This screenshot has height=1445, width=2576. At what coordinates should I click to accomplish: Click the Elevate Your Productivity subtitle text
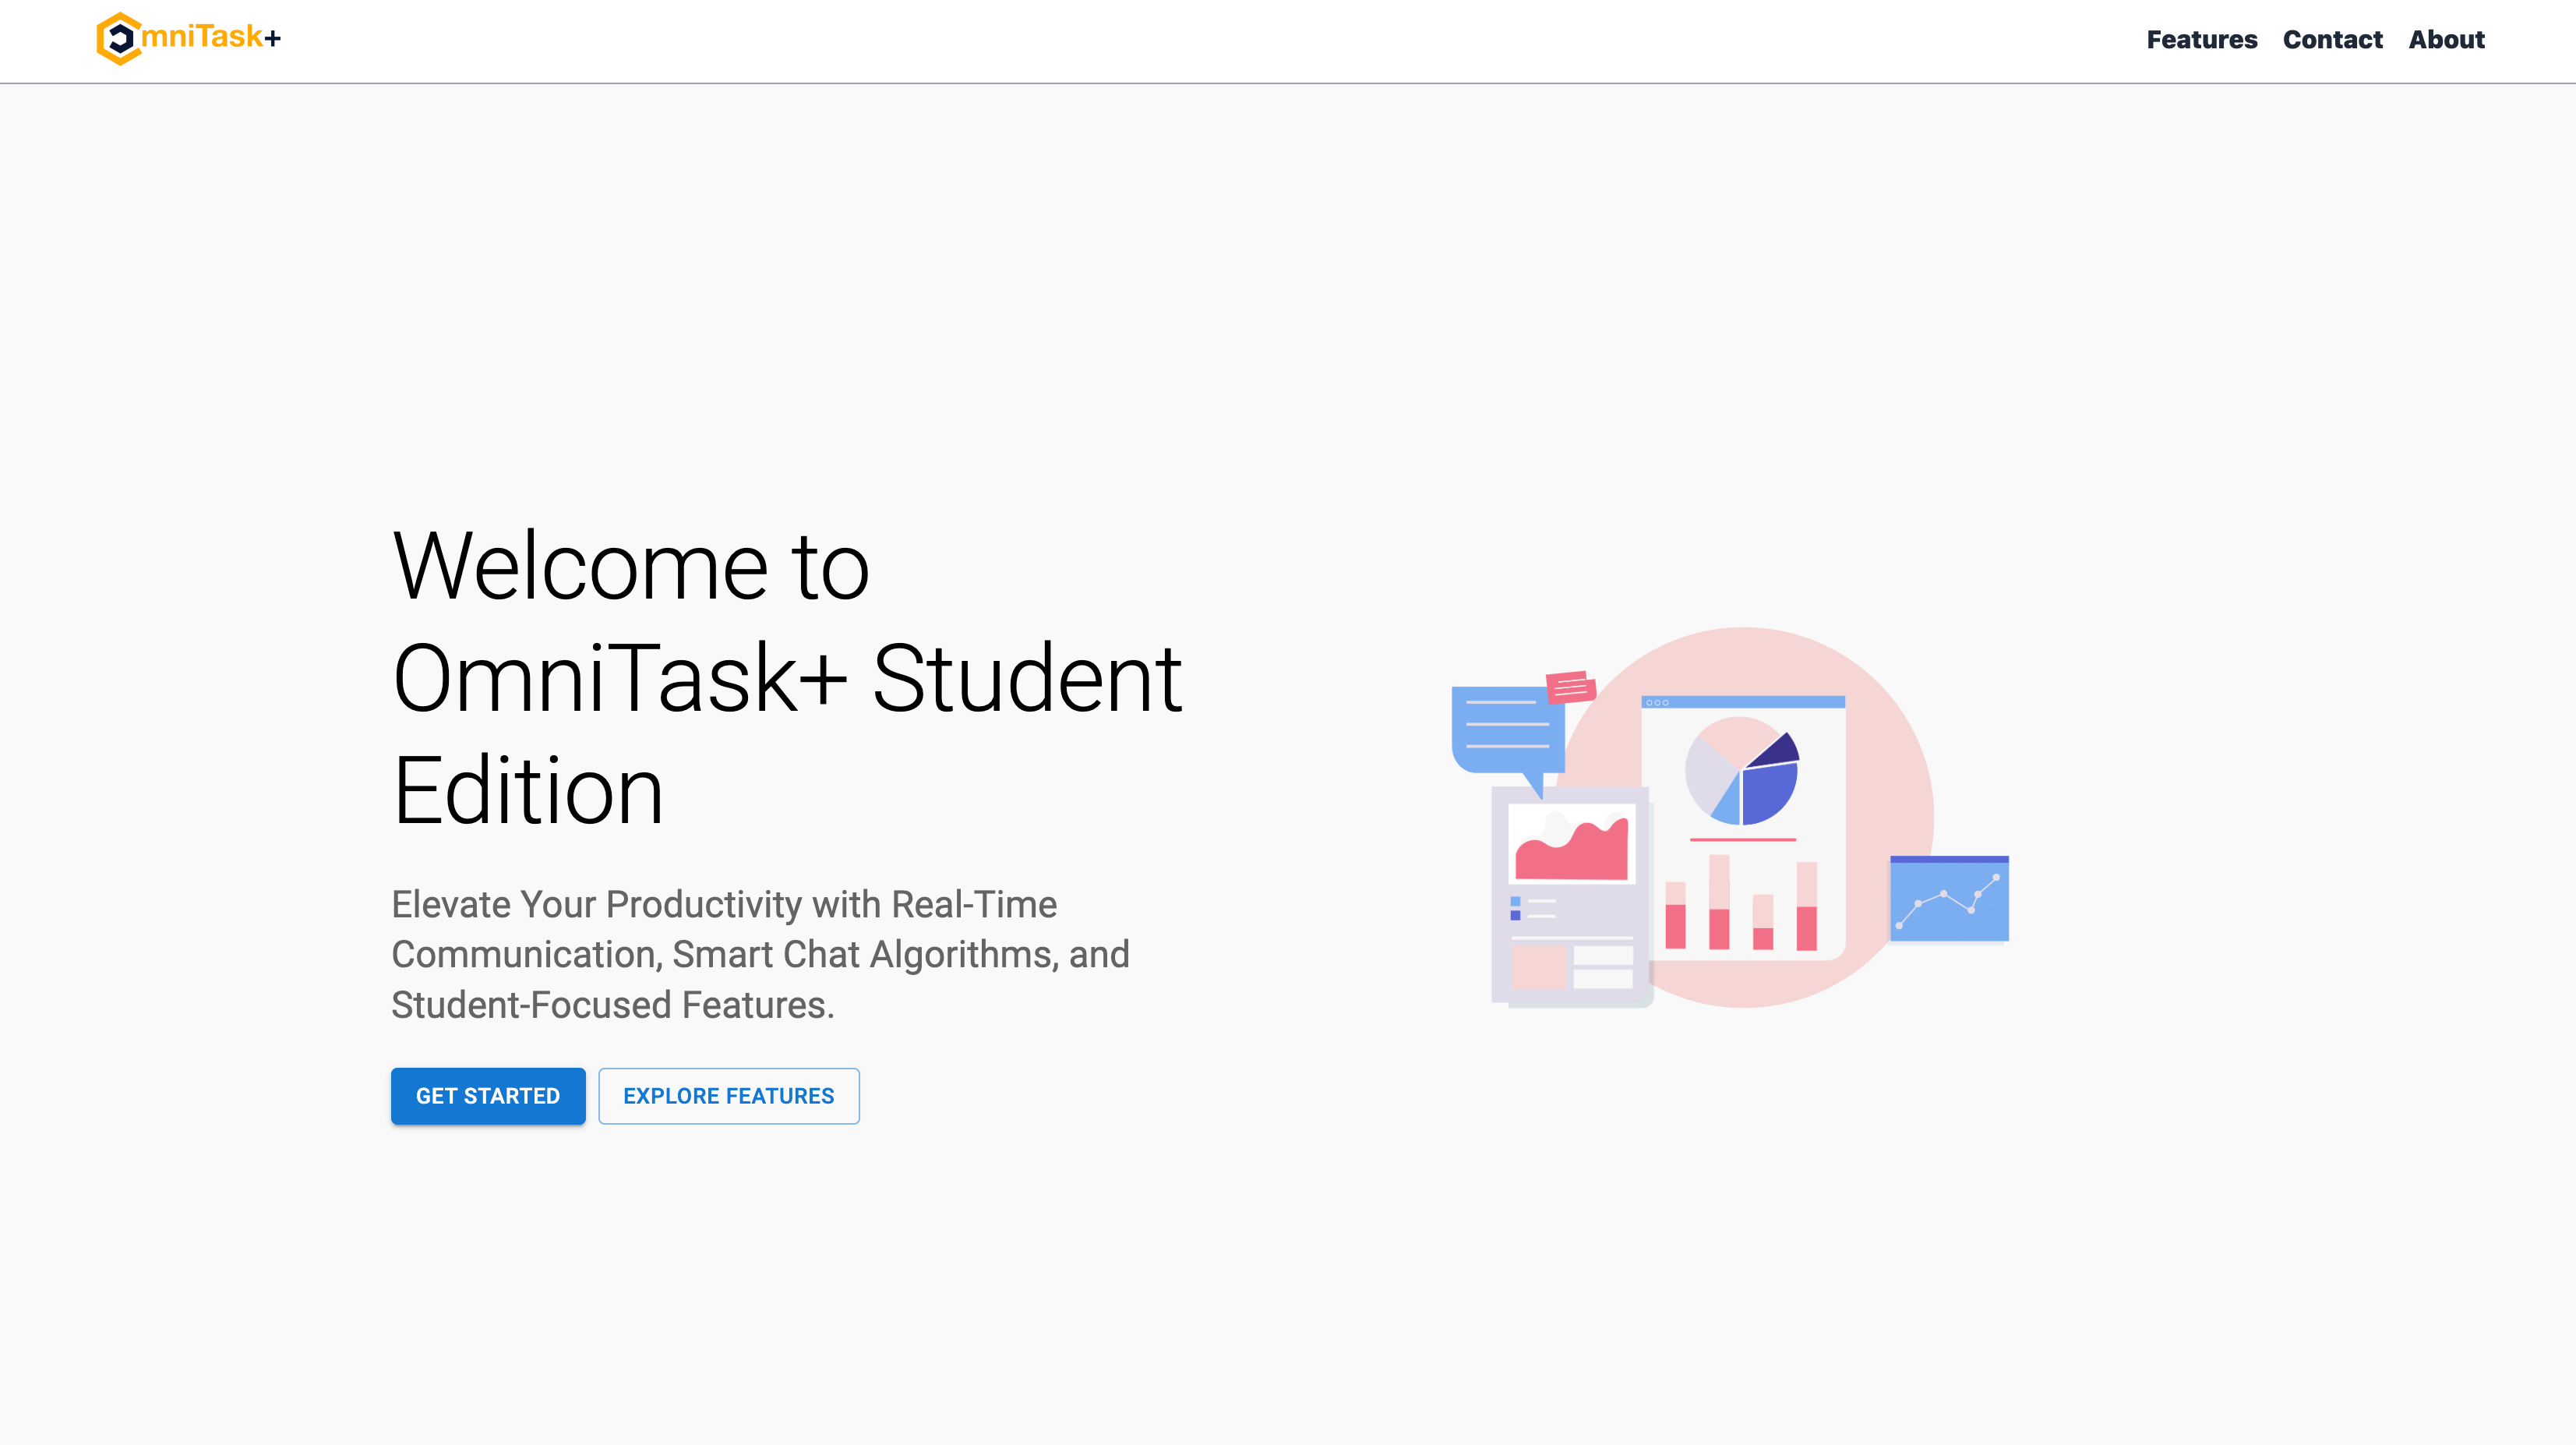pyautogui.click(x=760, y=954)
